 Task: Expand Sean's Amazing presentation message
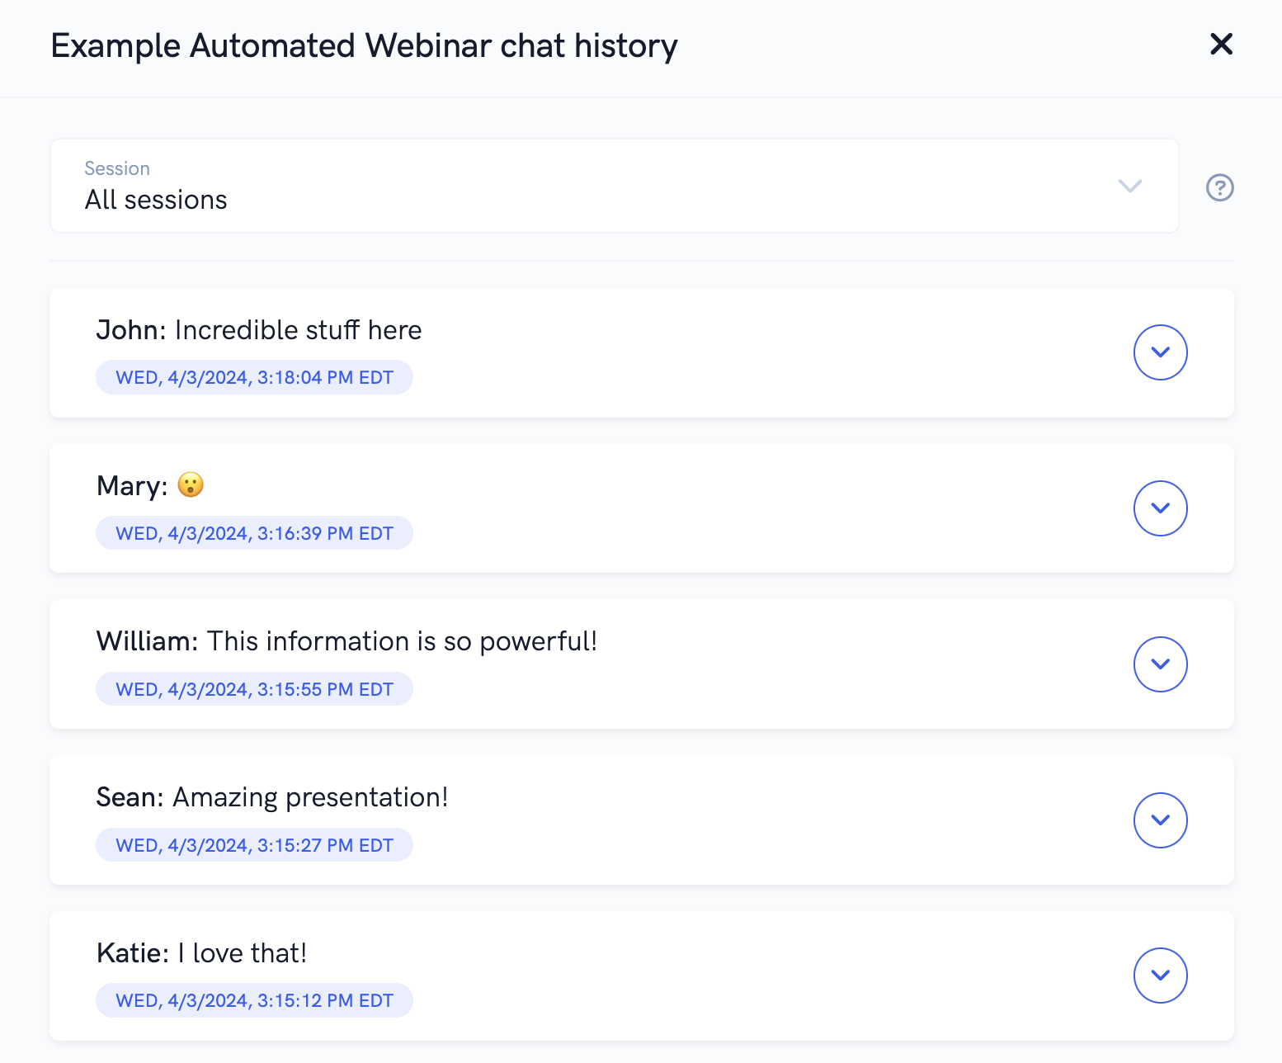point(1160,820)
